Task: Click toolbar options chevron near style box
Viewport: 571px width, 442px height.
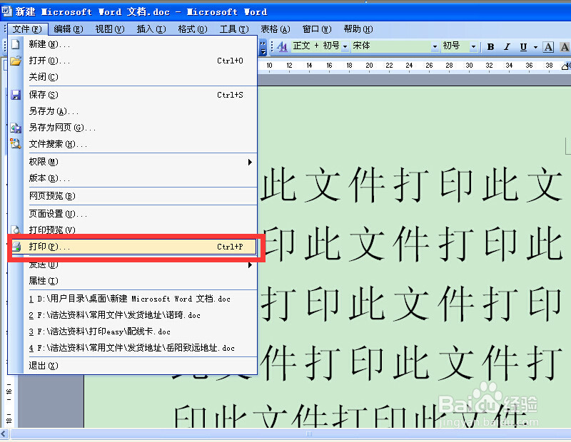Action: (263, 47)
